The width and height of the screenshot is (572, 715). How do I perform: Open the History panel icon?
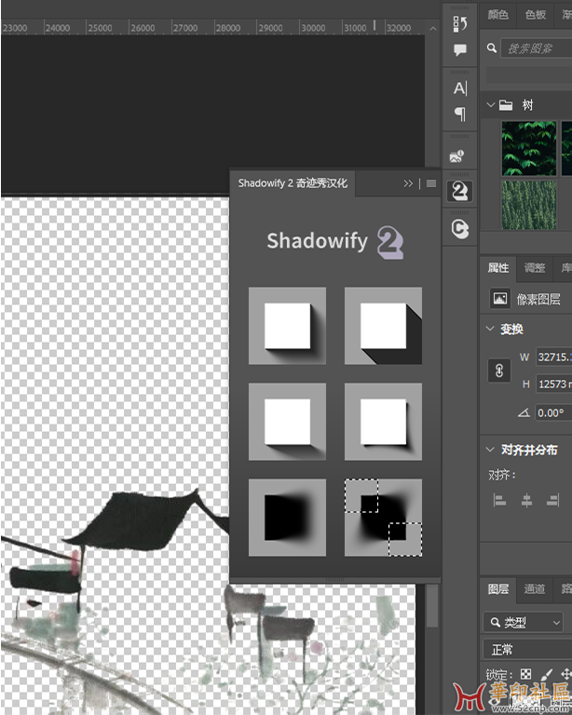pyautogui.click(x=460, y=24)
